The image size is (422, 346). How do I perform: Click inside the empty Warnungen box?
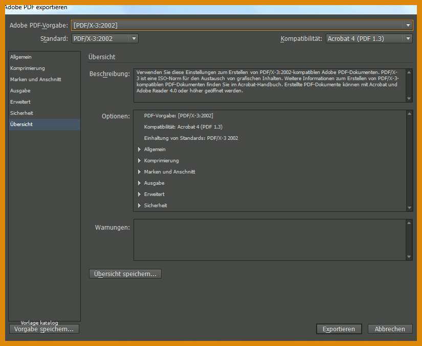(x=270, y=240)
